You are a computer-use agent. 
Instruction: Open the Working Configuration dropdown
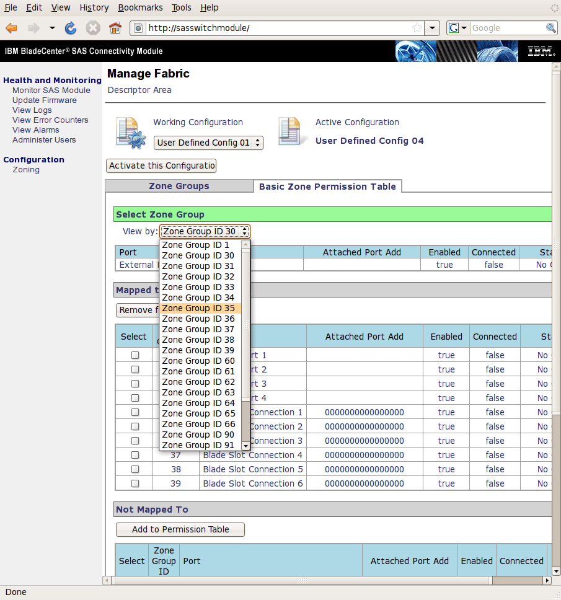point(208,143)
